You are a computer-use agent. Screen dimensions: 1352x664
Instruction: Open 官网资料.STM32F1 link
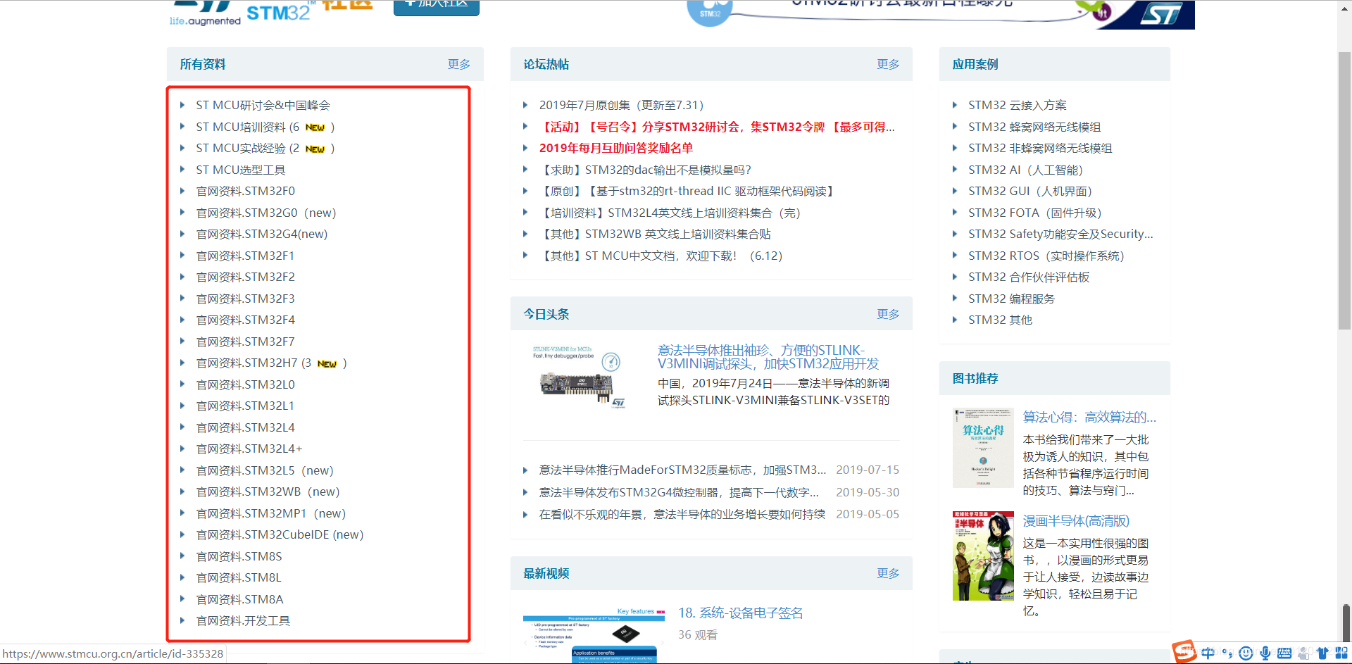click(x=245, y=256)
